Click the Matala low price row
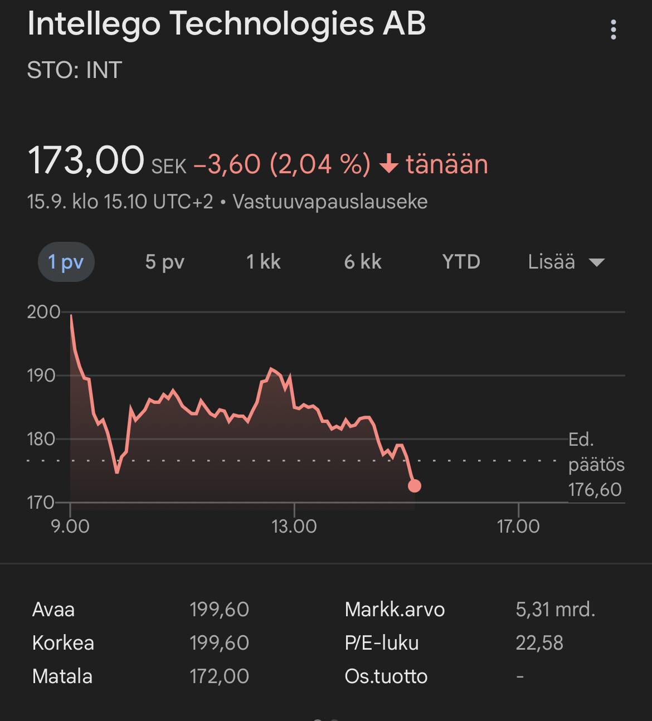Image resolution: width=652 pixels, height=721 pixels. tap(62, 676)
